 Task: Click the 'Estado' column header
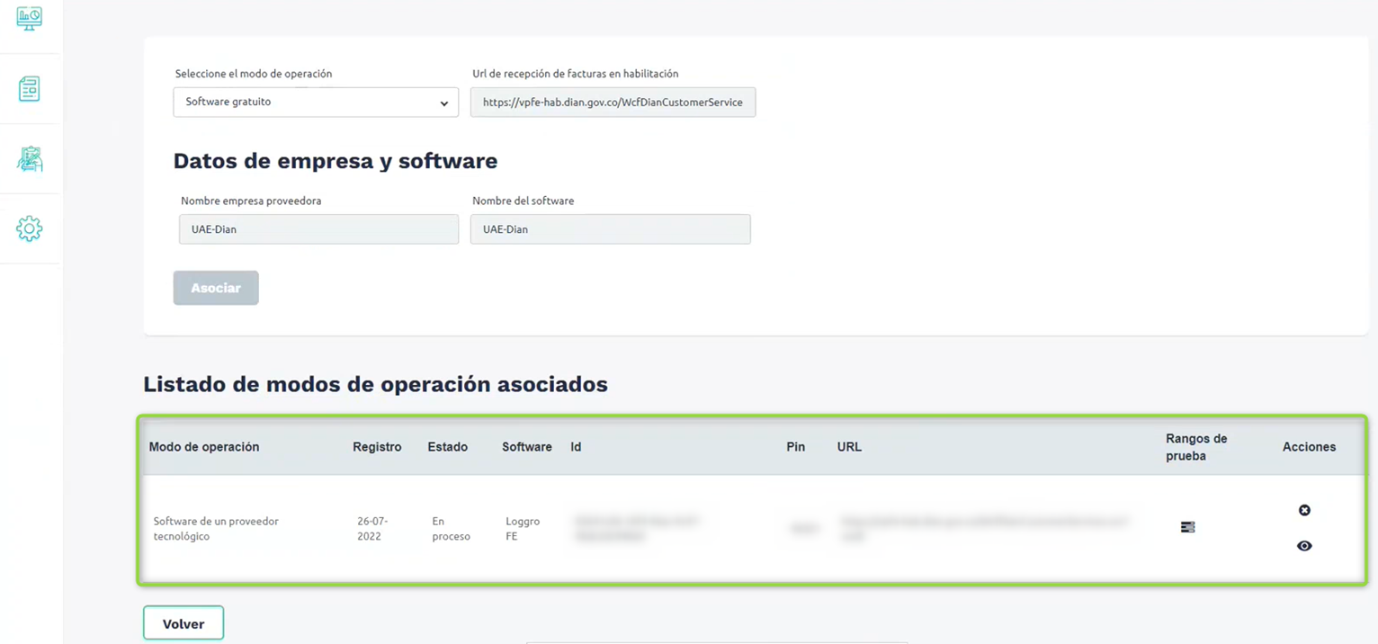[447, 447]
